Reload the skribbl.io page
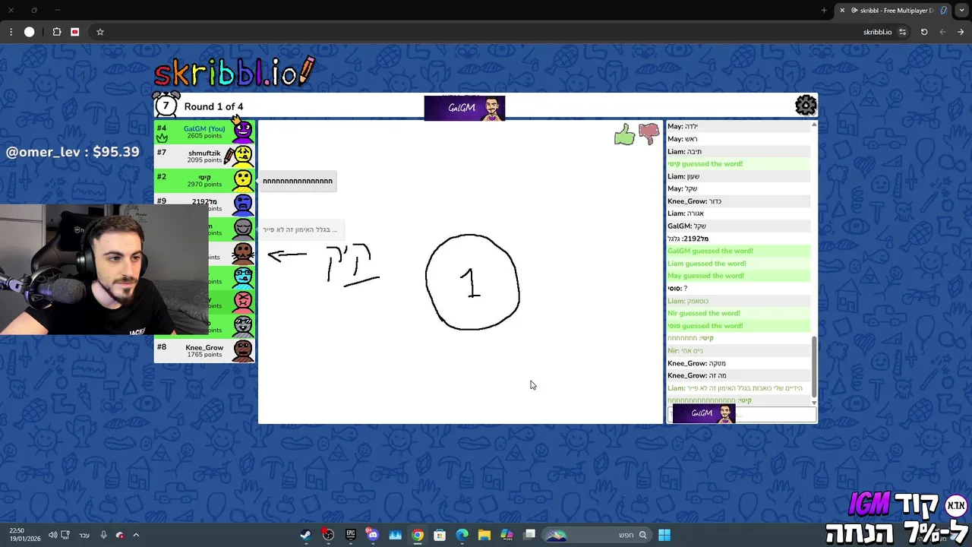This screenshot has width=972, height=547. (x=924, y=32)
